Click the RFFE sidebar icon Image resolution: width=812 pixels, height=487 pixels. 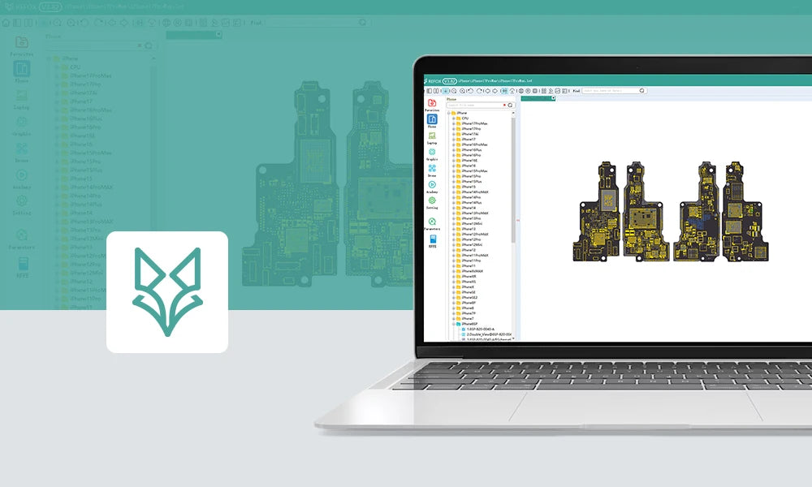[432, 239]
